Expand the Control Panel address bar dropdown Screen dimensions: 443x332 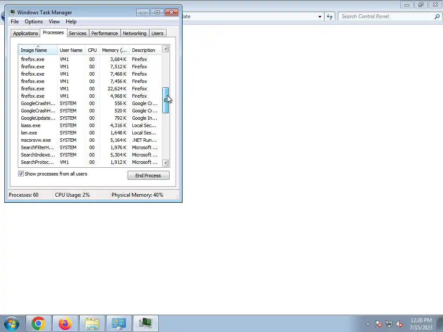320,17
